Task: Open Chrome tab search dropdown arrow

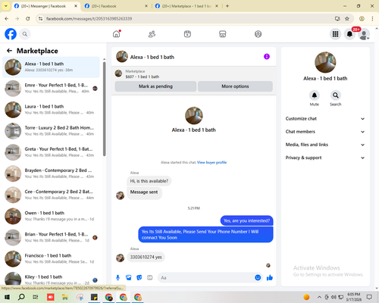Action: coord(6,6)
